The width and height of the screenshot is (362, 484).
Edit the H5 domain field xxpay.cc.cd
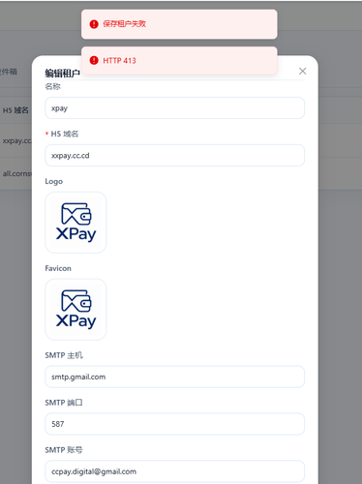174,156
